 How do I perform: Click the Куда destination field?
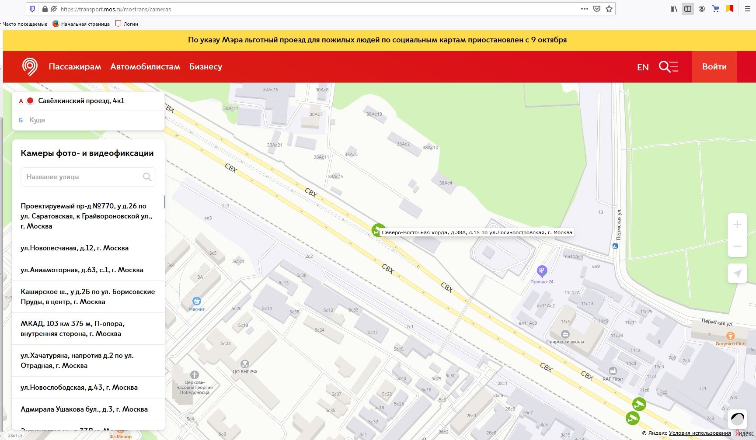[87, 120]
